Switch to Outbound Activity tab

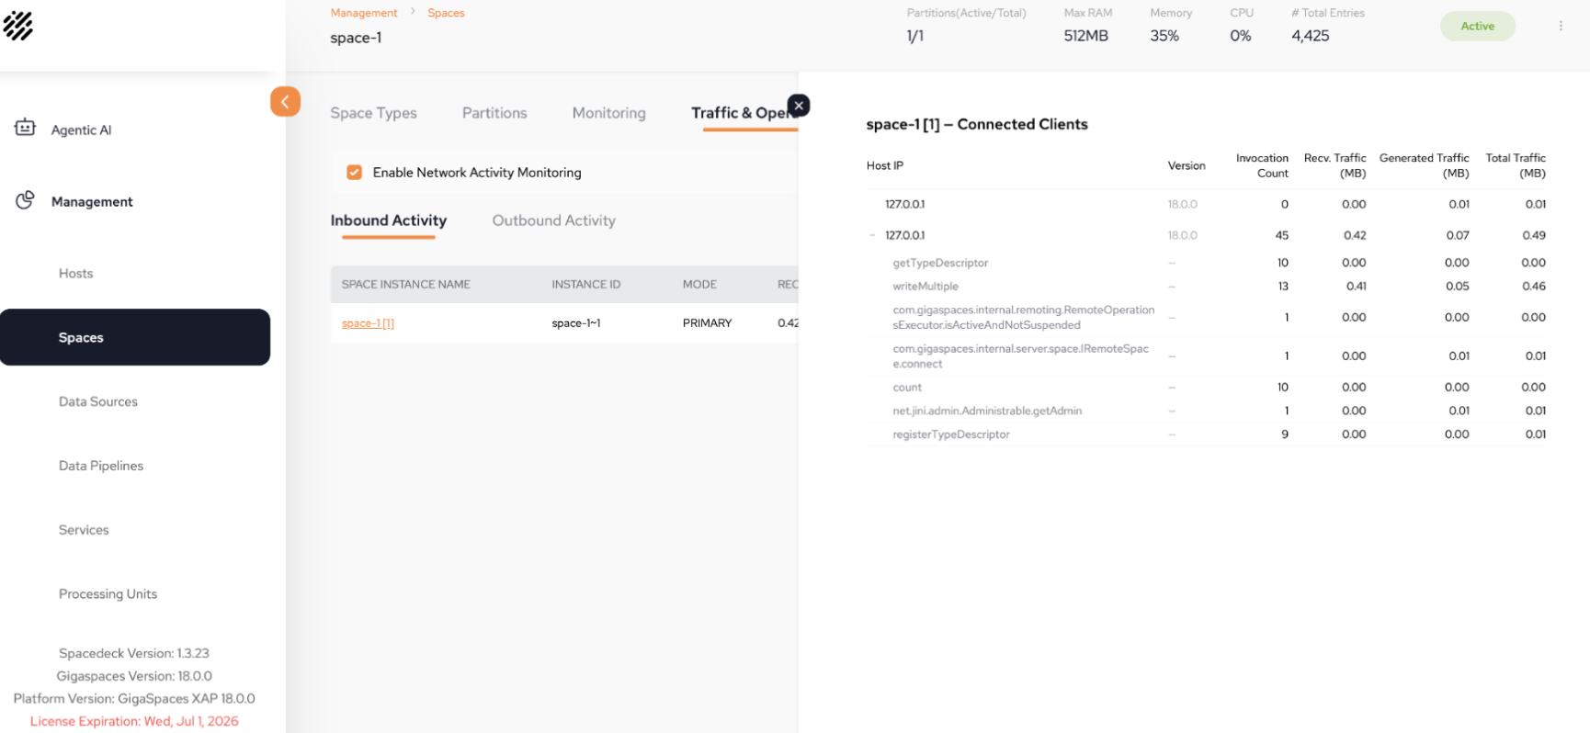tap(553, 220)
